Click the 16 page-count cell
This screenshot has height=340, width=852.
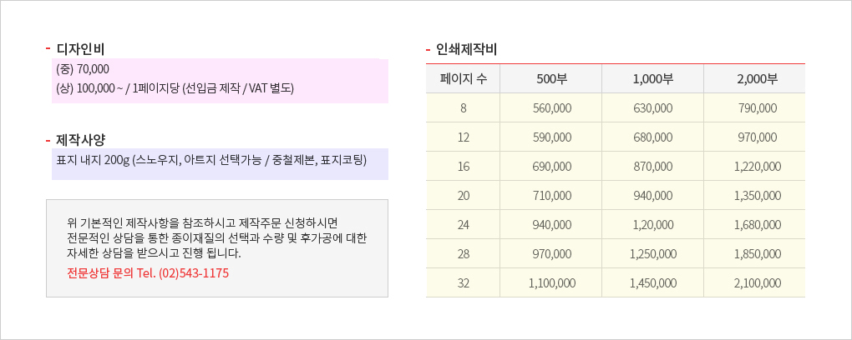click(463, 167)
